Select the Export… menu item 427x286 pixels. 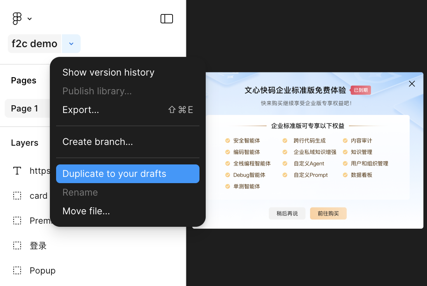click(128, 110)
